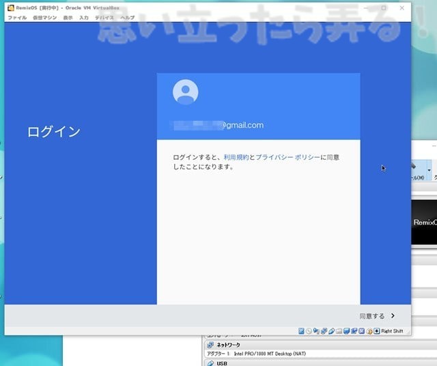Click the Right Shift host key label
Screen dimensions: 437x366
pos(392,331)
